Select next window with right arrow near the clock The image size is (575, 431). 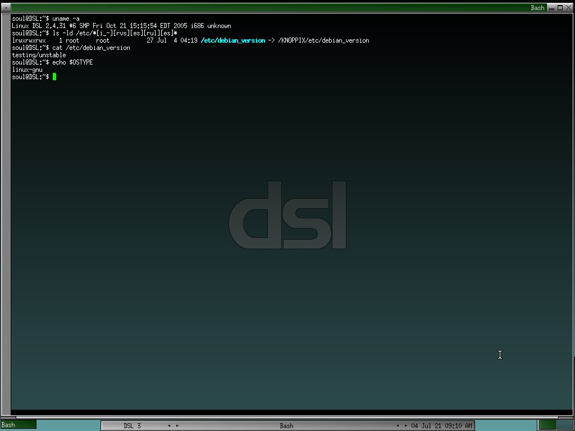(x=405, y=426)
